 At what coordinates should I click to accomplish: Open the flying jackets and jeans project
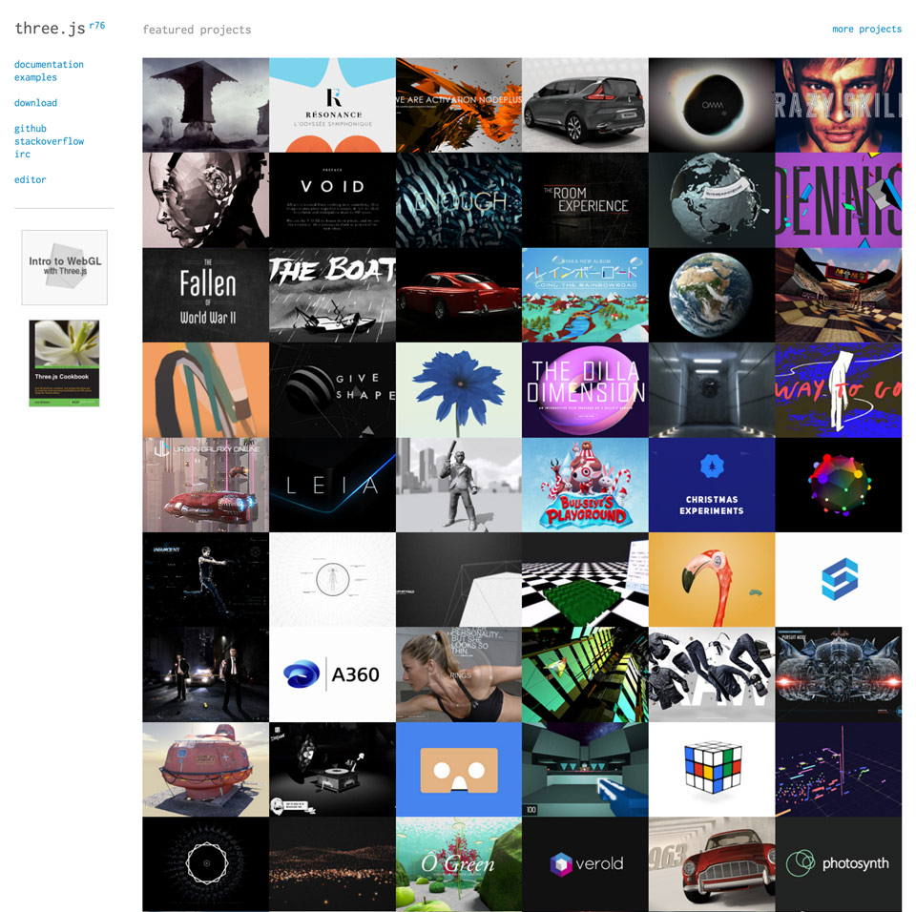[x=712, y=674]
